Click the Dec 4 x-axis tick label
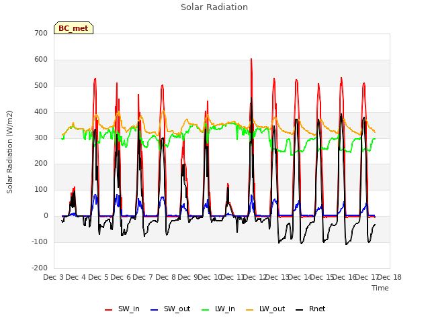Viewport: 430px width, 322px height. point(76,277)
